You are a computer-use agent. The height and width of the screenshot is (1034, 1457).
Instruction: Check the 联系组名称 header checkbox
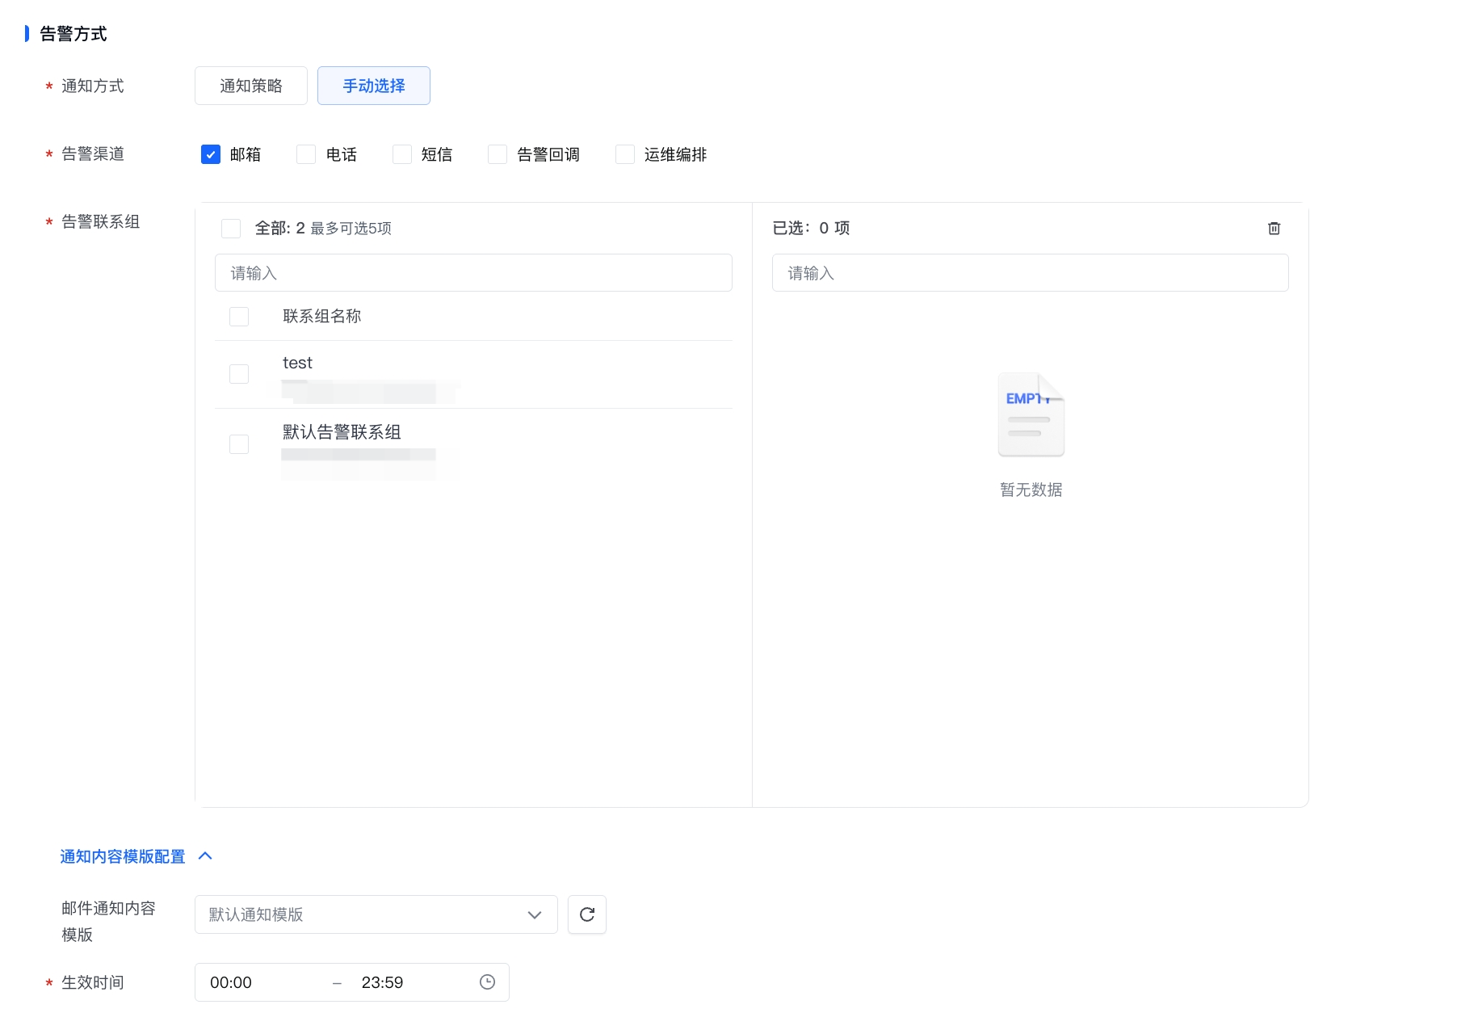(x=239, y=317)
